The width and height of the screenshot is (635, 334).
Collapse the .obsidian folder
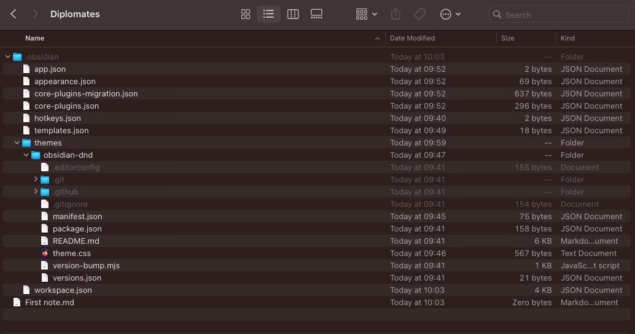click(x=8, y=56)
